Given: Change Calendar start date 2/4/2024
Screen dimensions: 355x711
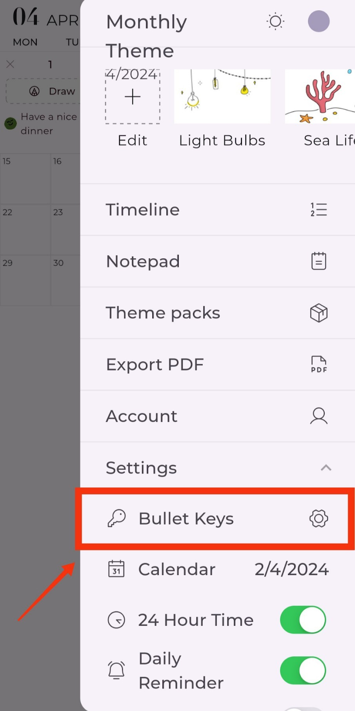Looking at the screenshot, I should 292,569.
